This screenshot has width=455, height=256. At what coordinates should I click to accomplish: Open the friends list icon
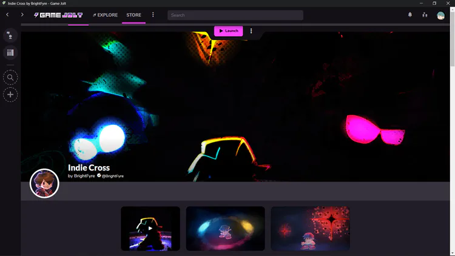pos(425,15)
